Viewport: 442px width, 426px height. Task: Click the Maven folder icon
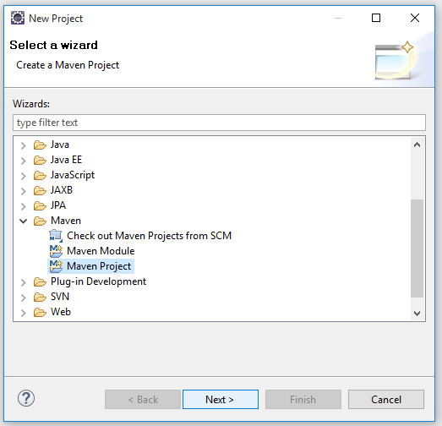coord(40,221)
